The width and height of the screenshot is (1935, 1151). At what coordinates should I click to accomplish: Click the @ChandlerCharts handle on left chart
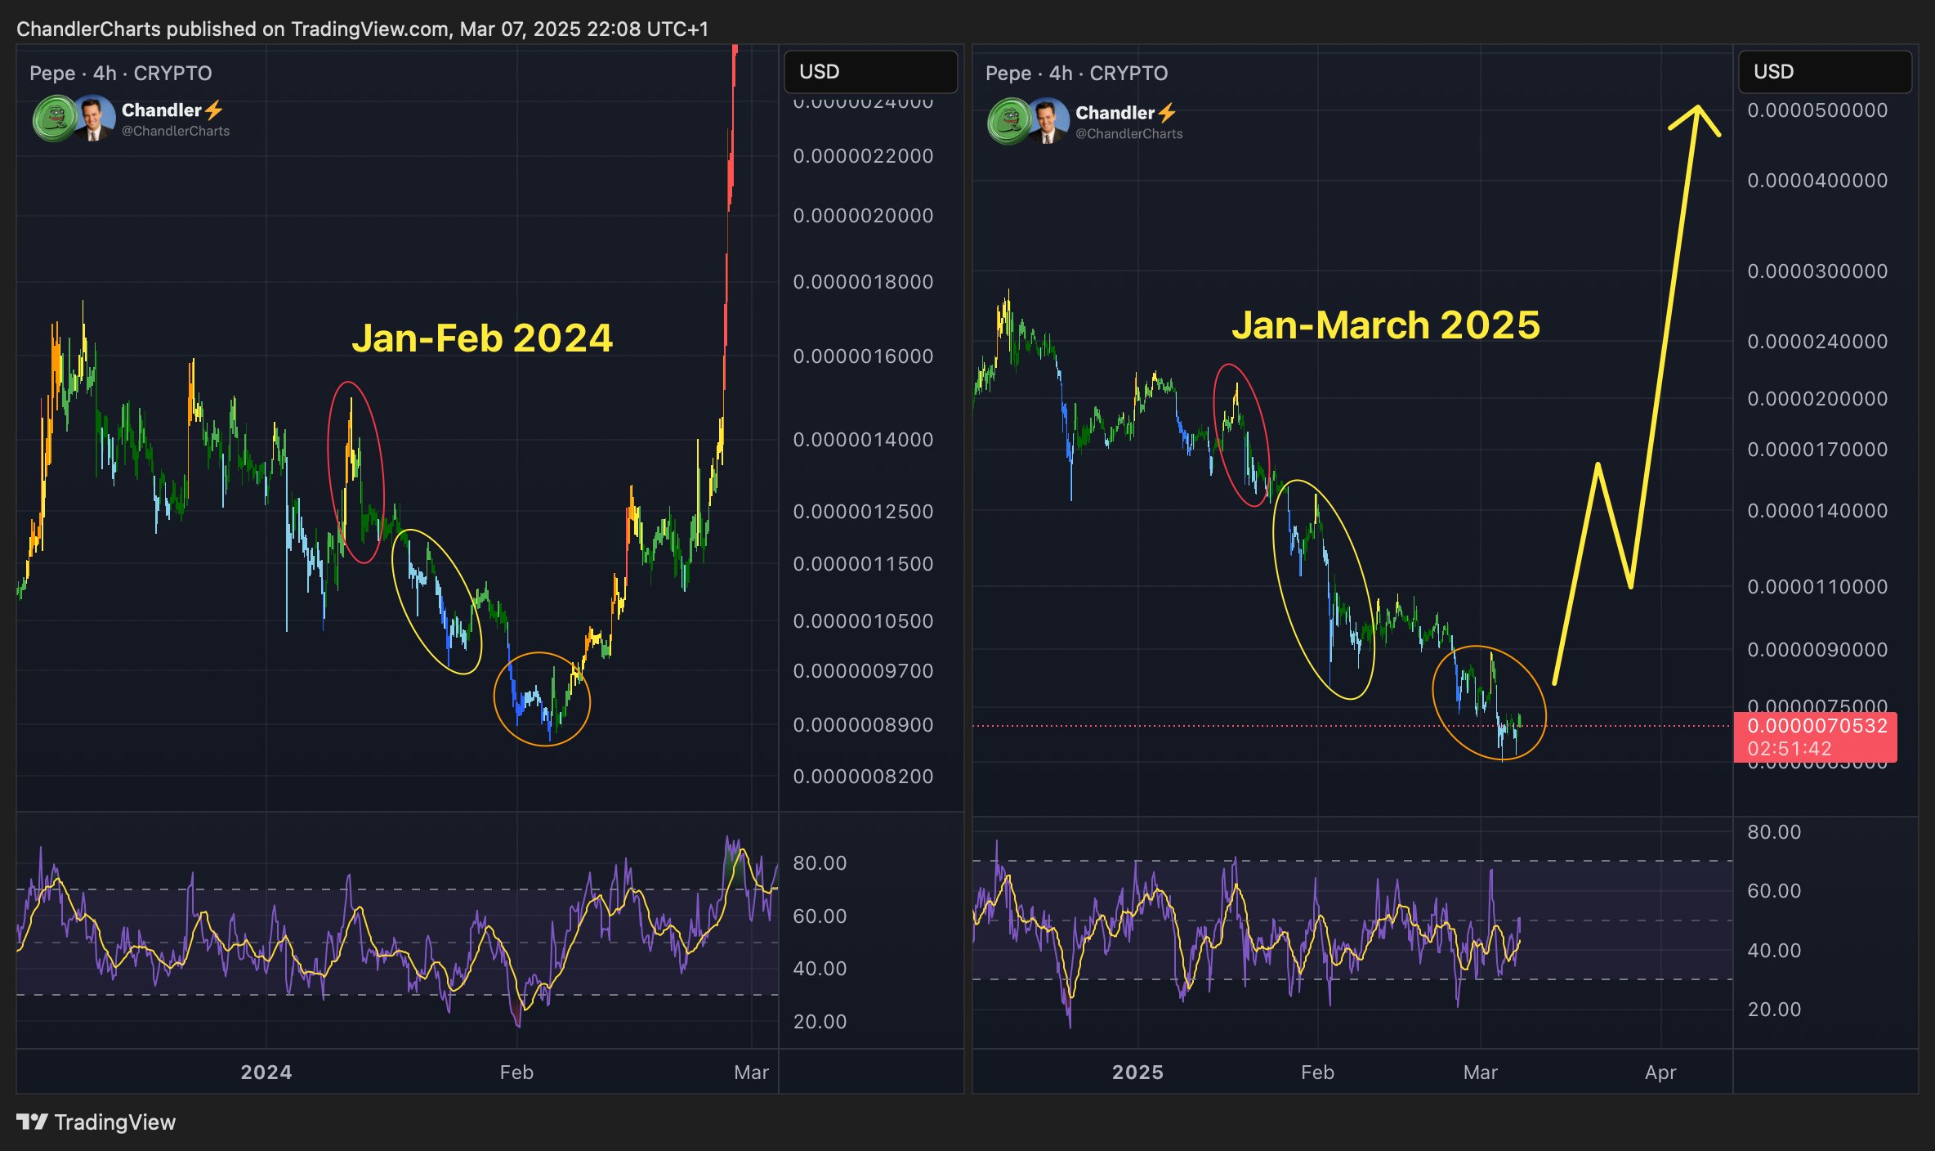coord(176,131)
